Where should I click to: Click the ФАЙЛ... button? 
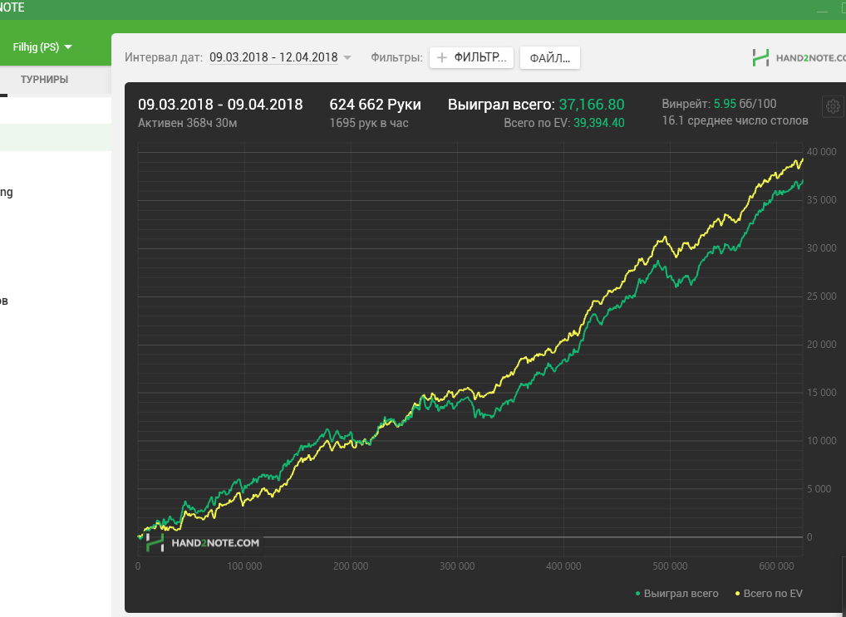coord(550,57)
